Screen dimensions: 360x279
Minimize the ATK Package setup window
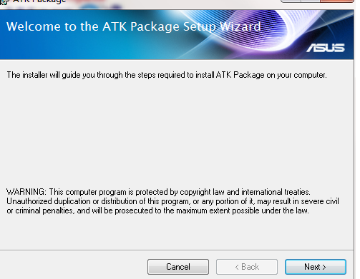point(291,1)
